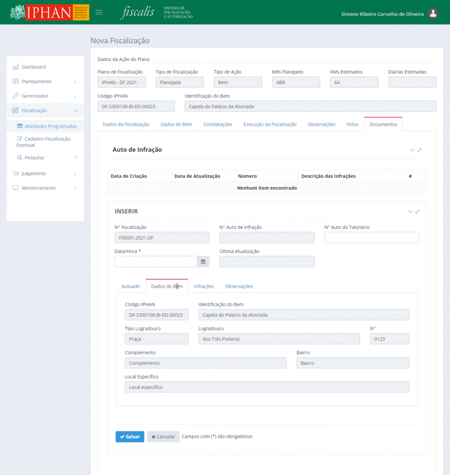Viewport: 450px width, 475px height.
Task: Switch to the Constatações tab
Action: [x=217, y=124]
